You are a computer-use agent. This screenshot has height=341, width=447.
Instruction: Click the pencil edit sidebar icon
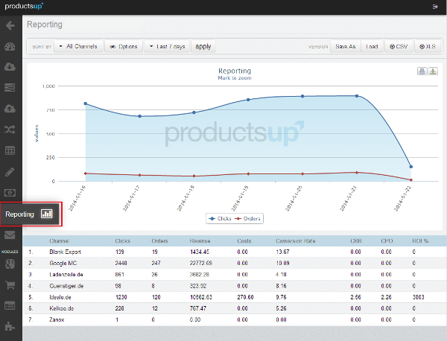pyautogui.click(x=10, y=172)
